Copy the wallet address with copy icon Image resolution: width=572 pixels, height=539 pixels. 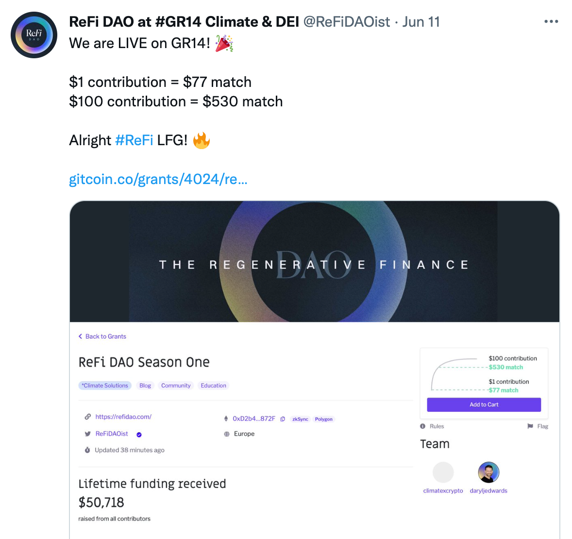pyautogui.click(x=283, y=419)
